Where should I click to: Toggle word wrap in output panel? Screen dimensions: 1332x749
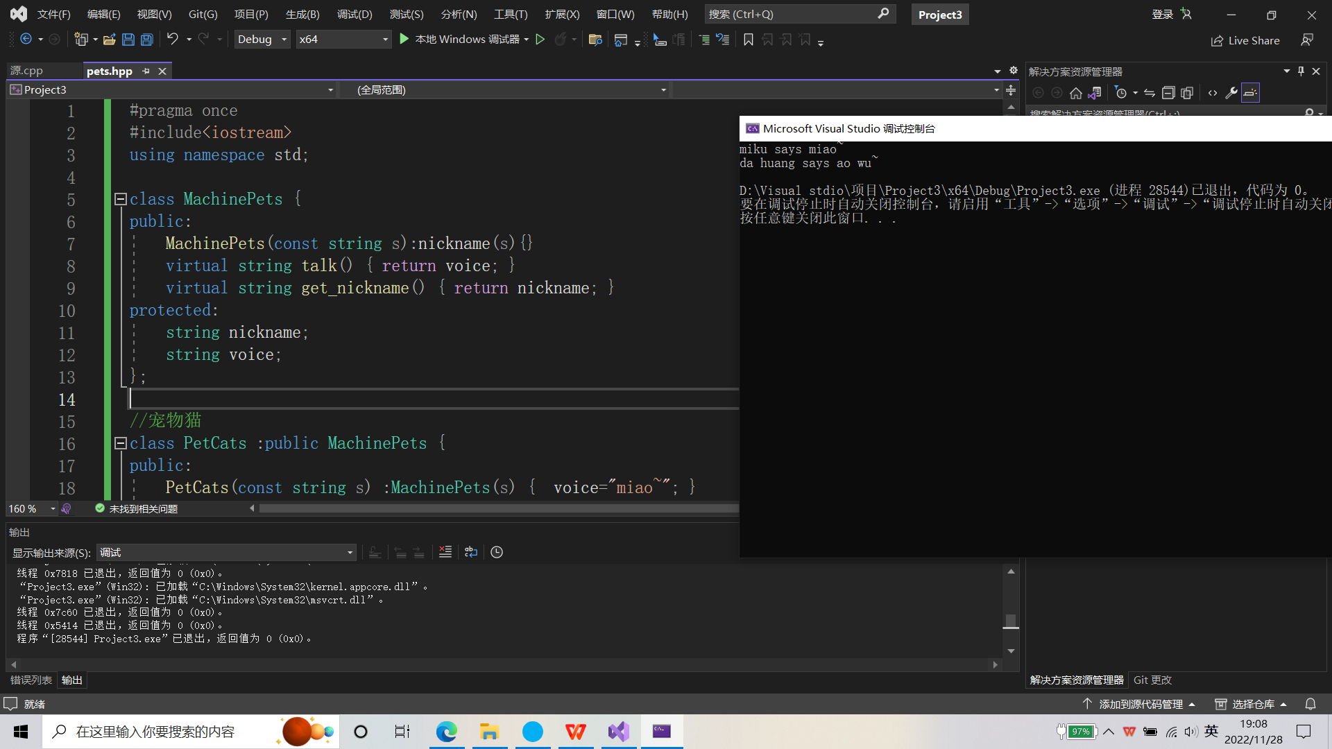coord(471,552)
